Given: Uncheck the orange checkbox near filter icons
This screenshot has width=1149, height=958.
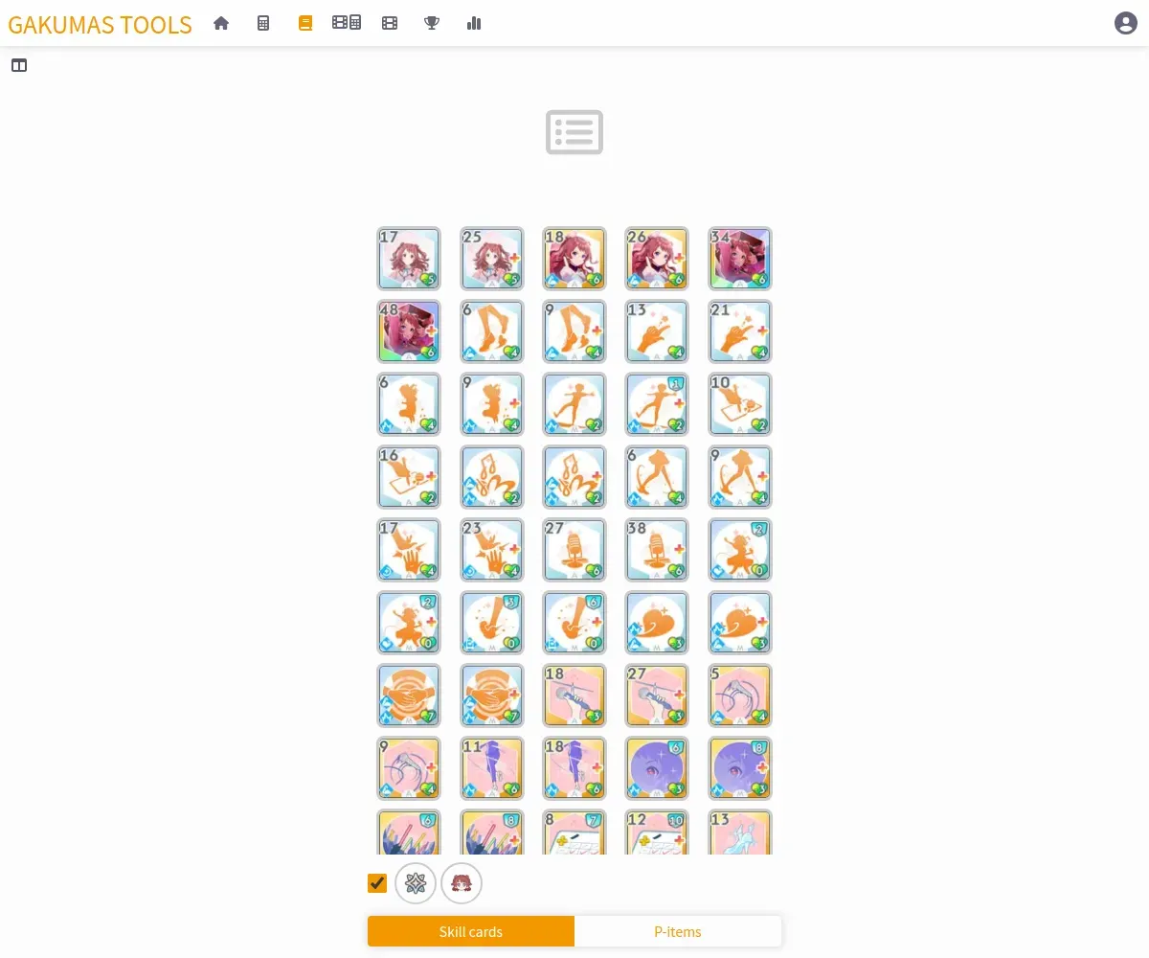Looking at the screenshot, I should (x=377, y=882).
